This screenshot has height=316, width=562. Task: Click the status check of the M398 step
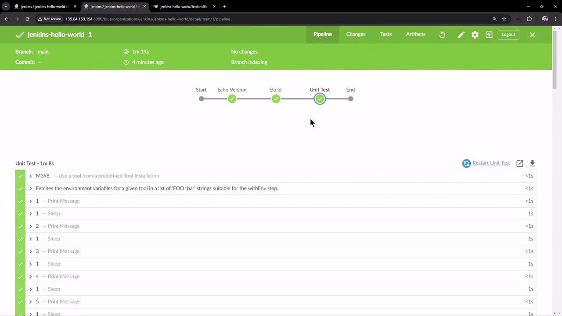pos(20,176)
